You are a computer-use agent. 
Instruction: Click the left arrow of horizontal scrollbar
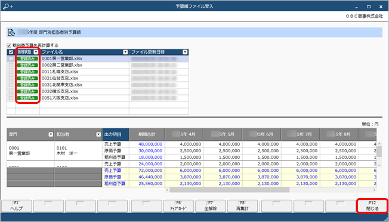[168, 190]
